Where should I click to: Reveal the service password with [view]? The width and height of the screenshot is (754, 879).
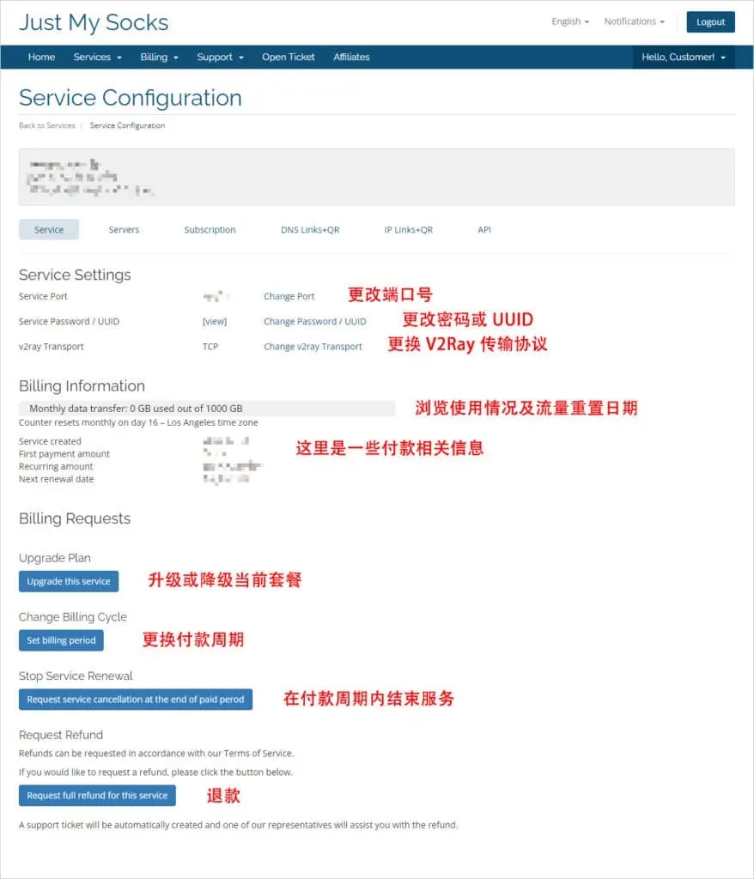(214, 322)
